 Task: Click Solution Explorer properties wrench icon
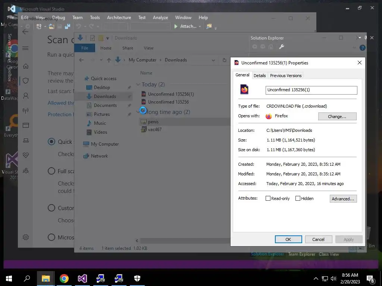point(281,47)
